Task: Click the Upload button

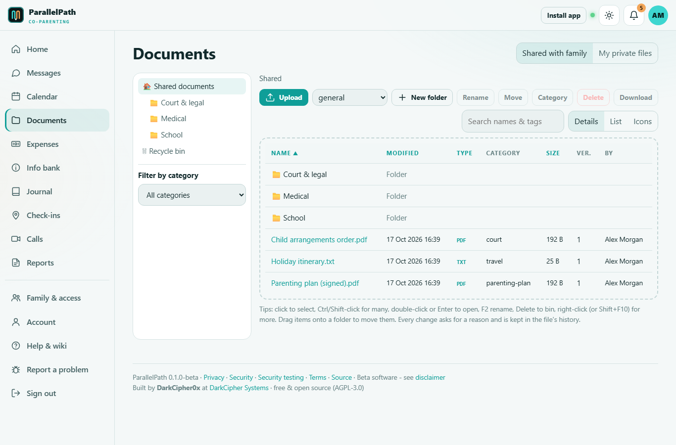Action: (284, 97)
